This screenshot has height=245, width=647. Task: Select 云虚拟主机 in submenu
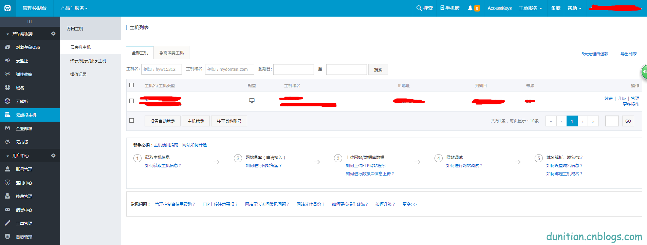click(x=91, y=47)
